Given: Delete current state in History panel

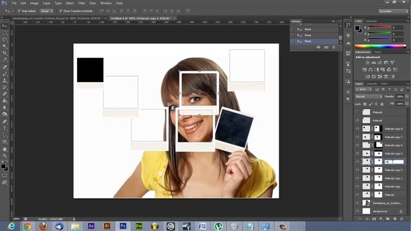Looking at the screenshot, I should 334,47.
